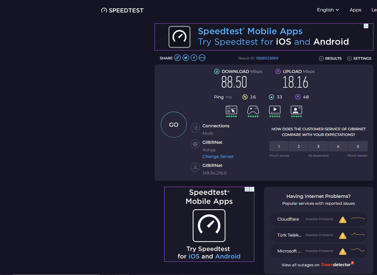Rate customer service 4

point(338,146)
